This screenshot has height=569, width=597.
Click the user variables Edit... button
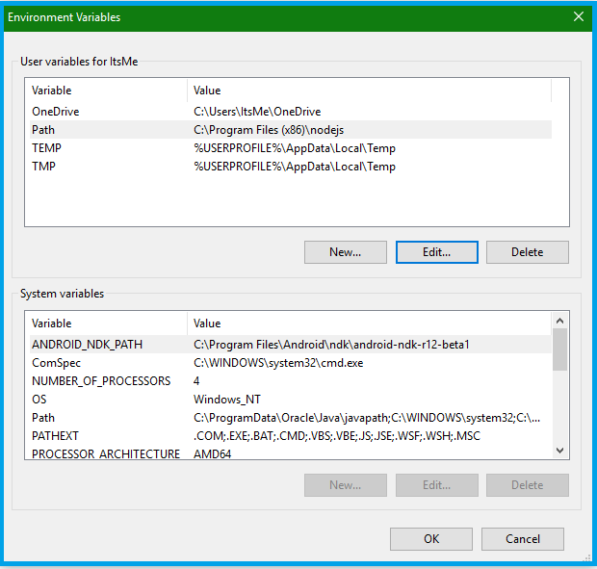[437, 252]
